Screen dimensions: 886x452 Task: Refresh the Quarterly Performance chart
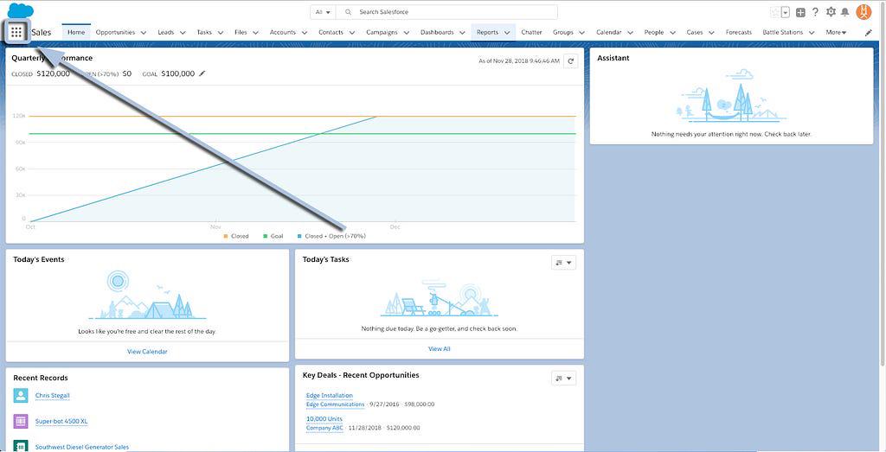[x=570, y=61]
